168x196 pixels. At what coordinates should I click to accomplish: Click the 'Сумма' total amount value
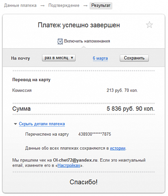pos(131,109)
